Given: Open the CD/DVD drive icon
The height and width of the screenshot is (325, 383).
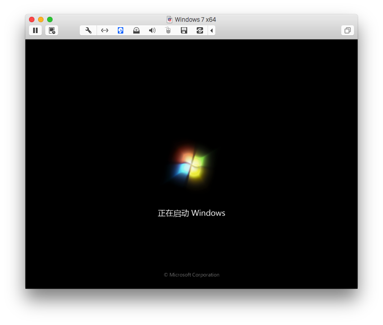Looking at the screenshot, I should tap(136, 30).
